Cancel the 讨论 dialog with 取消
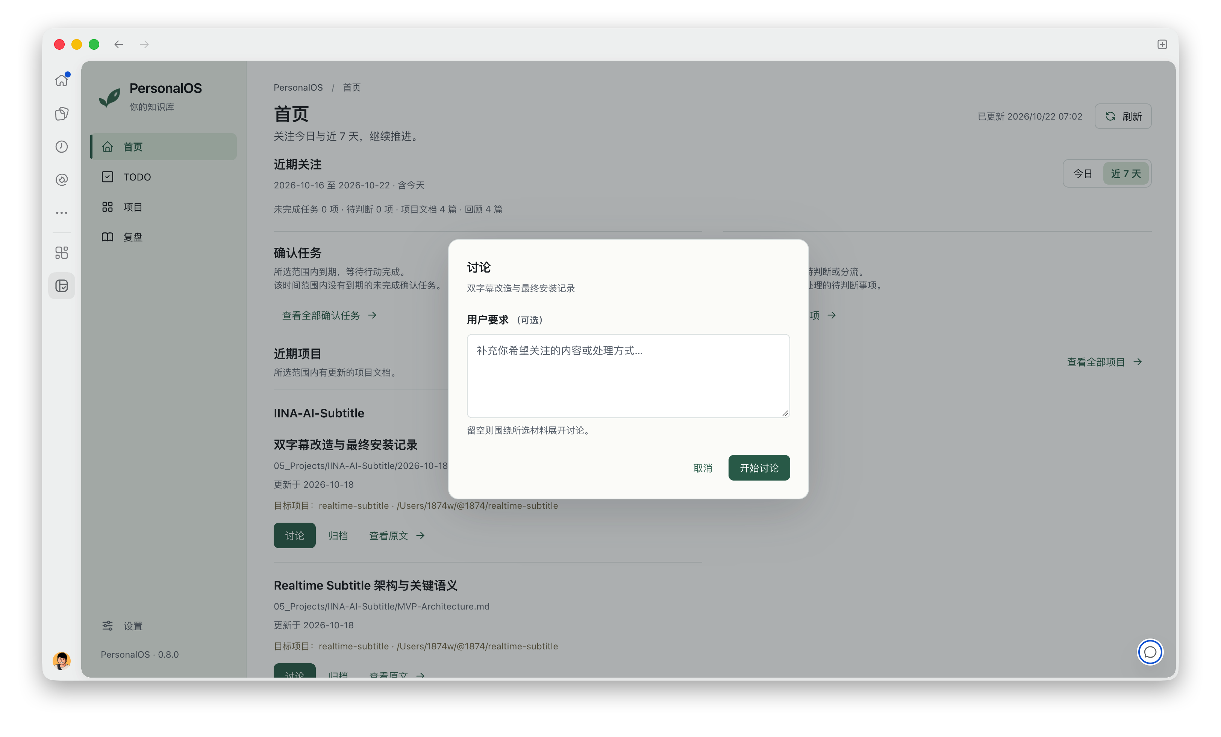1221x737 pixels. 702,468
